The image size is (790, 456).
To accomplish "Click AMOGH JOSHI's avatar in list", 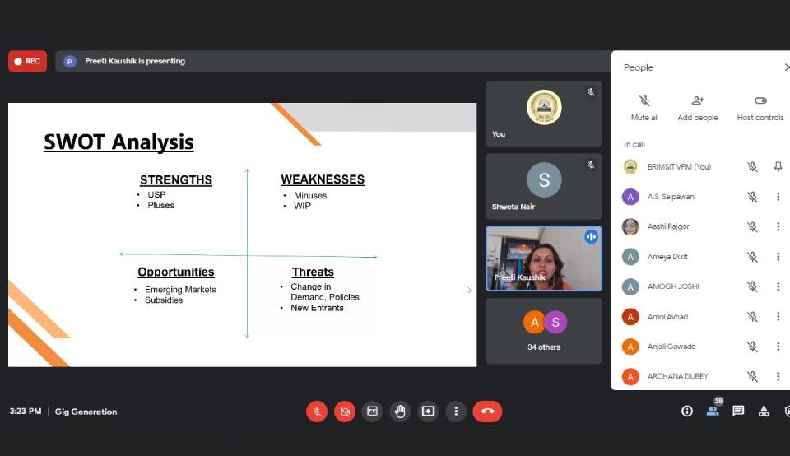I will click(x=630, y=286).
